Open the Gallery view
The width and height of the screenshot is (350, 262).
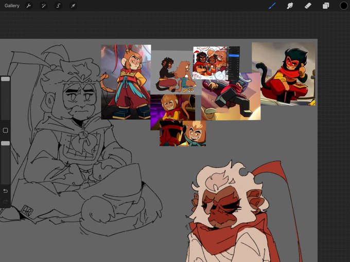pyautogui.click(x=12, y=6)
